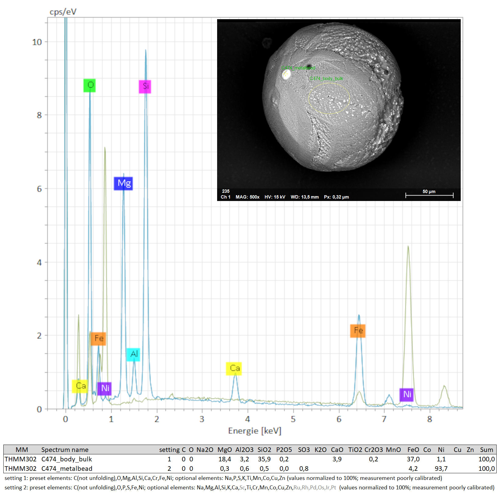Click the orange Fe label below 1 keV
The width and height of the screenshot is (500, 497).
coord(98,339)
